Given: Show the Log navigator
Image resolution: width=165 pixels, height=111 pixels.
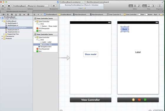Looking at the screenshot, I should click(x=28, y=15).
